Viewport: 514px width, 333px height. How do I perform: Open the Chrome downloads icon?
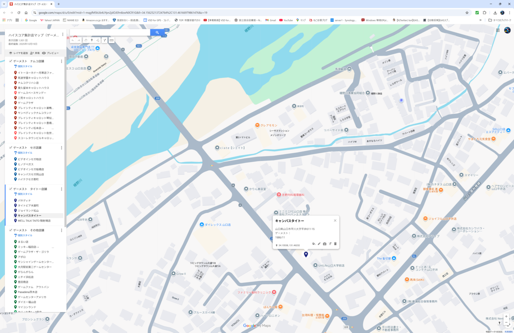(495, 12)
